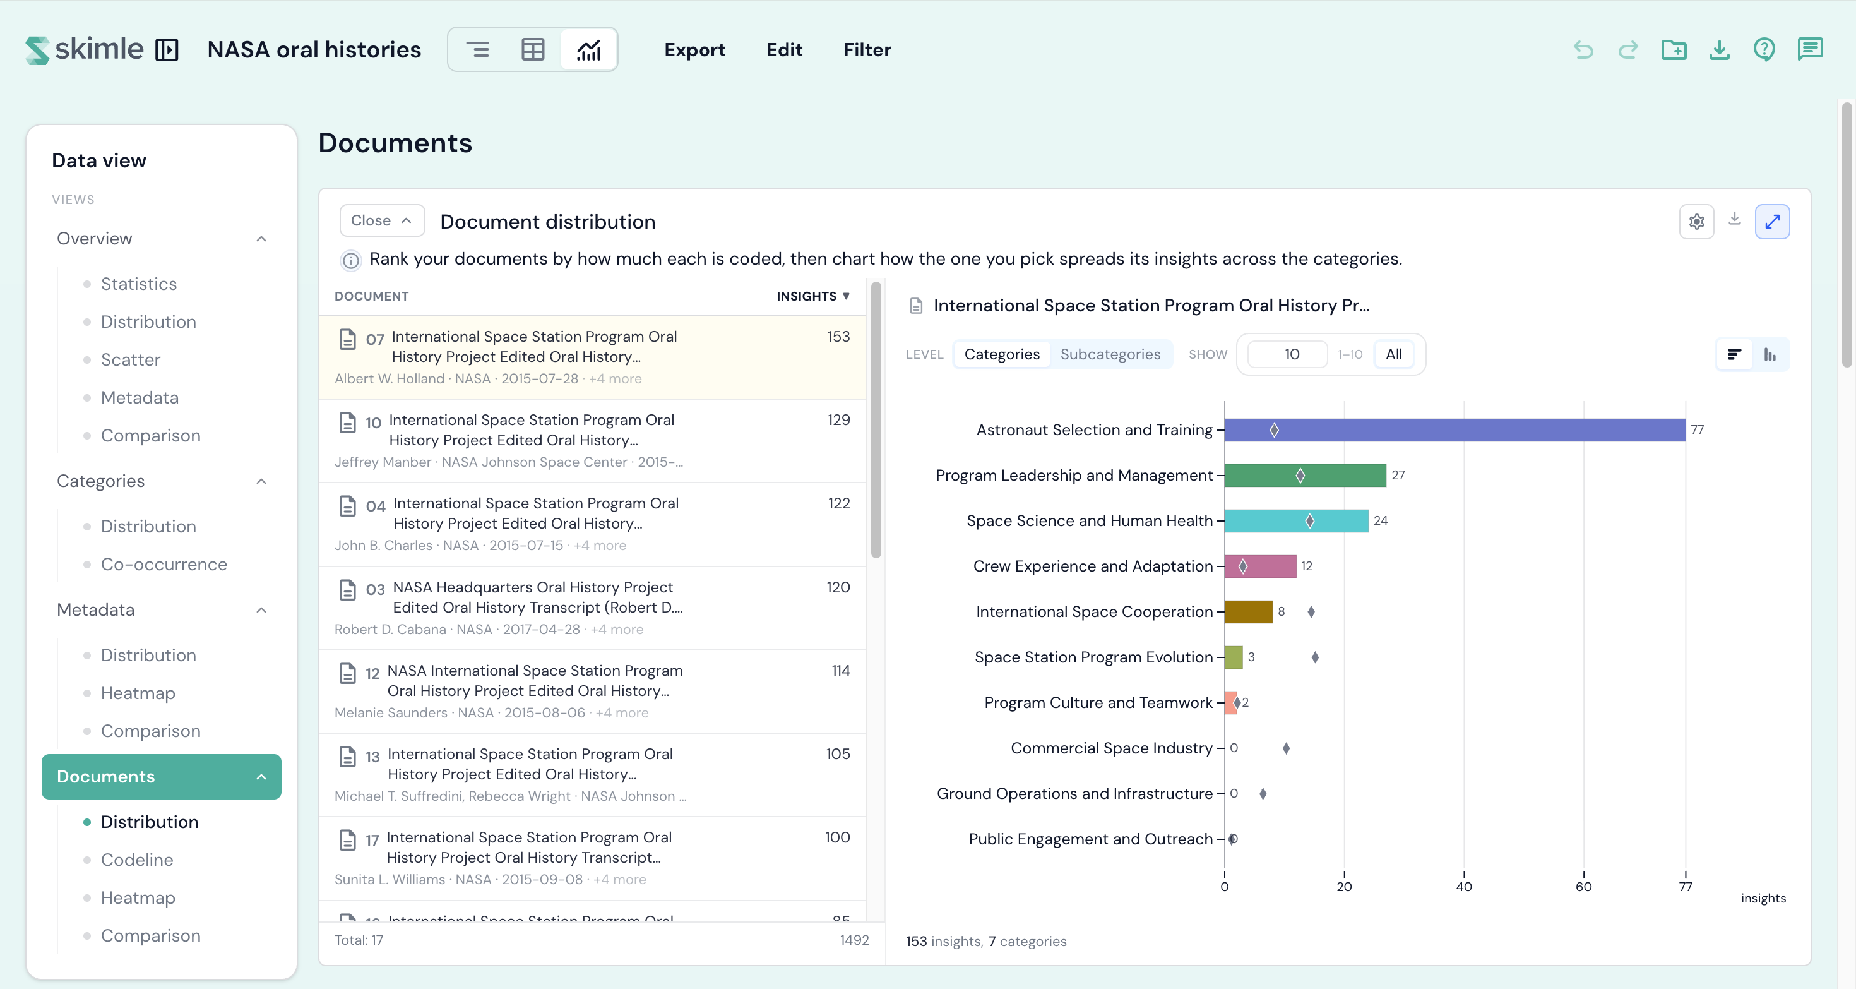Select horizontal bar chart orientation icon
The height and width of the screenshot is (989, 1856).
pos(1734,354)
